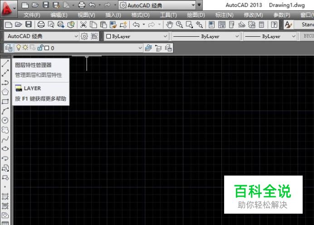Image resolution: width=314 pixels, height=225 pixels.
Task: Open the 绘图(D) menu
Action: click(196, 15)
